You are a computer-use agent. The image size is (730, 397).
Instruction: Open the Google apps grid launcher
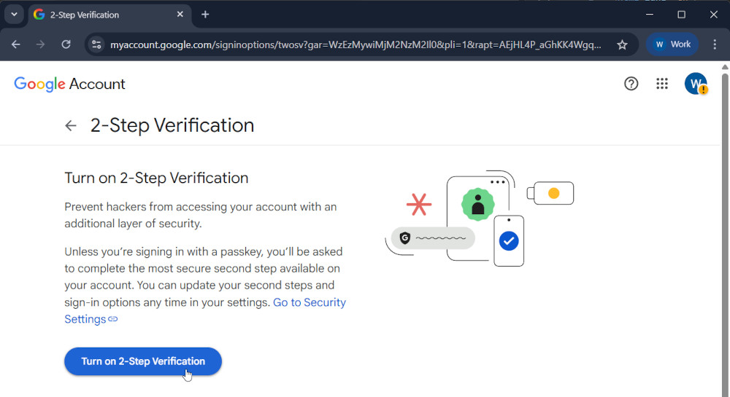pos(662,84)
